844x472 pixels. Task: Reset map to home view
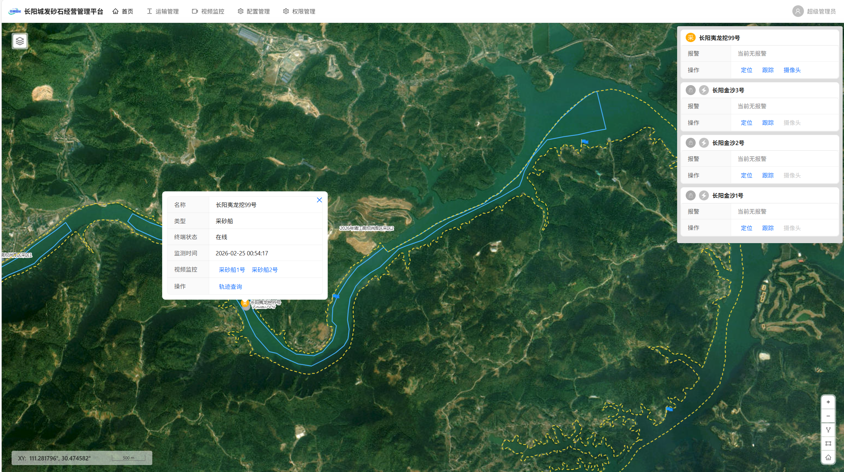828,457
